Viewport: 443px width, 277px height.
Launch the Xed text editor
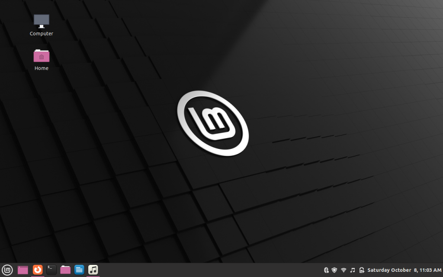click(79, 270)
